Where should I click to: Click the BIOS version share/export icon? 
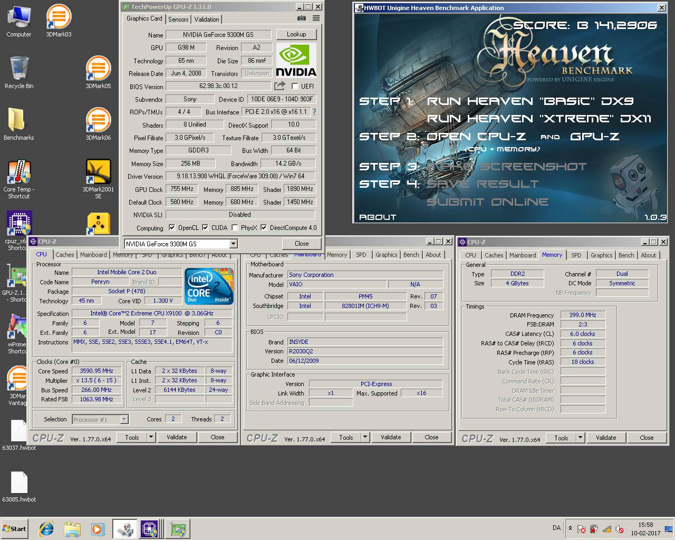point(279,86)
